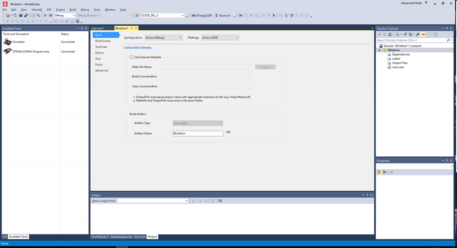Enable the Use External Makefile checkbox
The image size is (457, 248).
pos(132,57)
